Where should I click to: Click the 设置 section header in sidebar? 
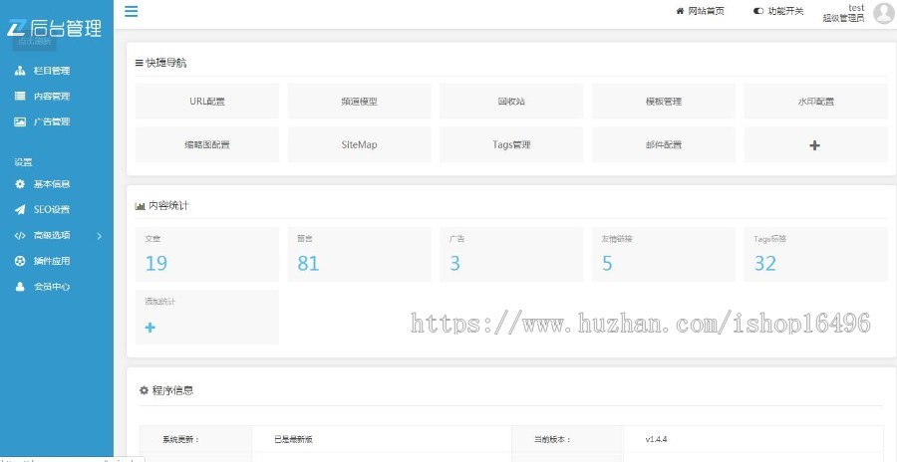(x=24, y=162)
